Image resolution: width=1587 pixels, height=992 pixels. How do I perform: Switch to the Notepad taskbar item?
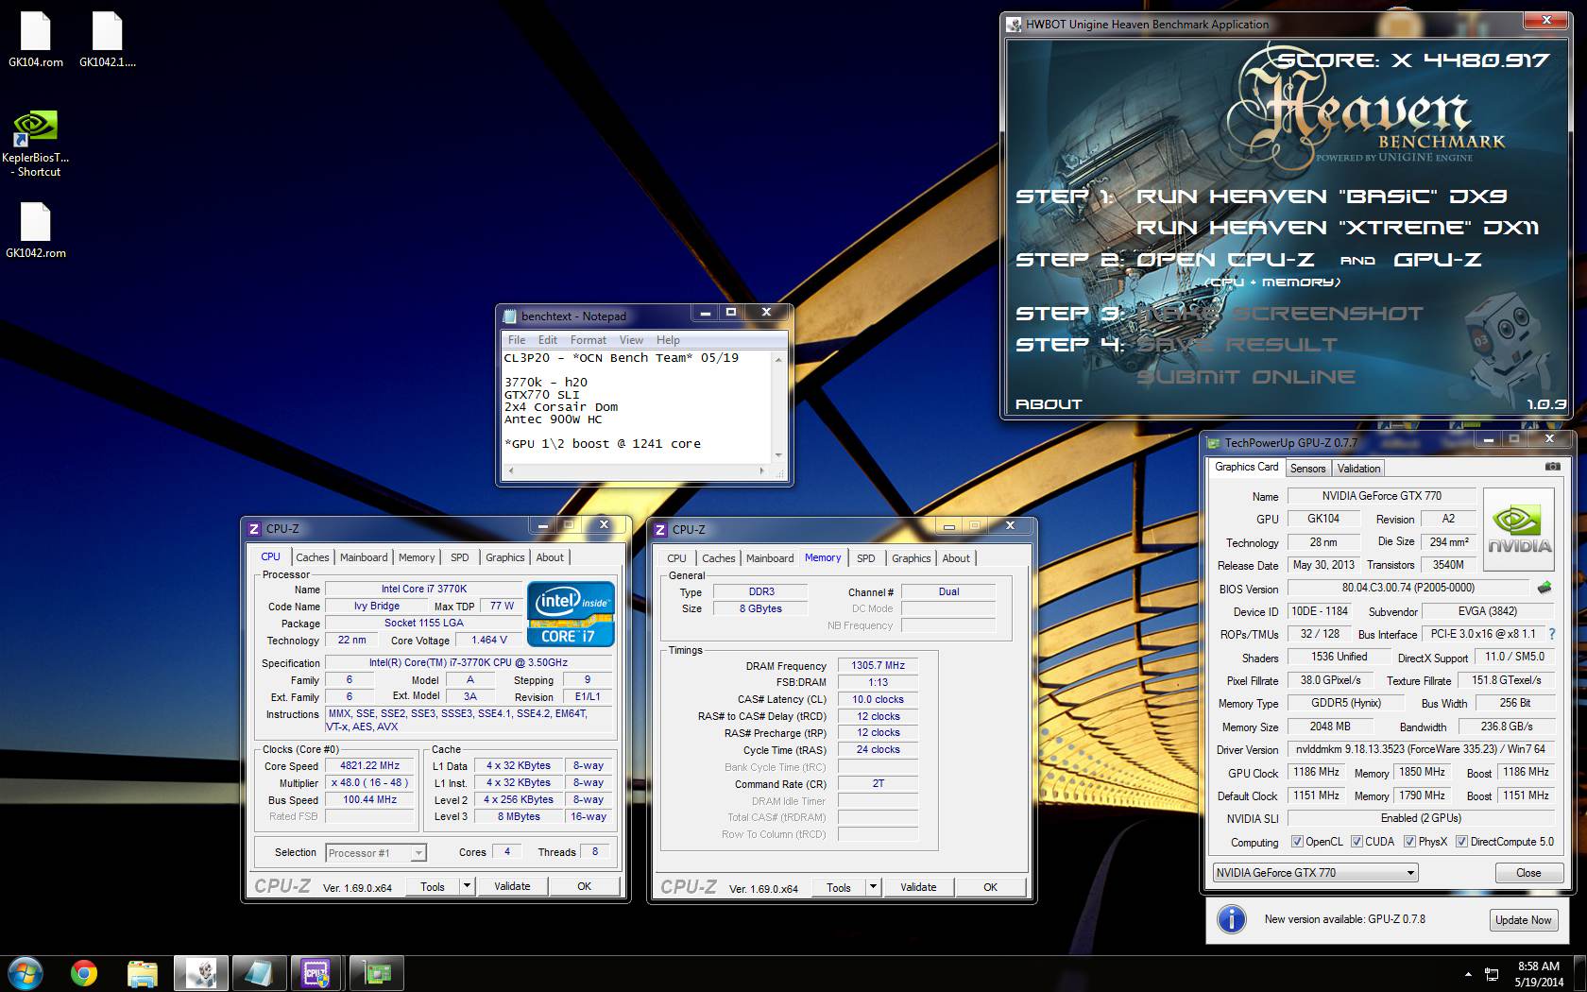tap(259, 972)
